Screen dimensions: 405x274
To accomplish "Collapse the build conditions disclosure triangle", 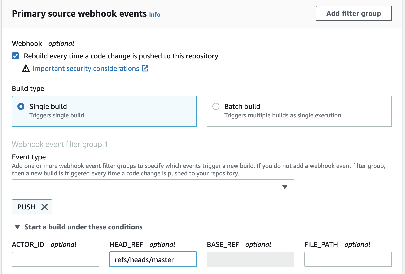I will click(x=17, y=227).
